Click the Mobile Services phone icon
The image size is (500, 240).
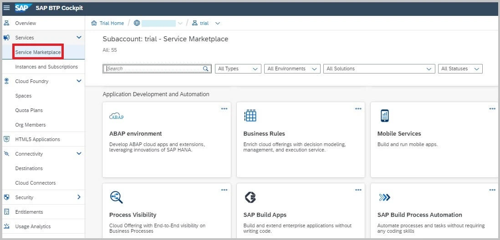click(385, 116)
